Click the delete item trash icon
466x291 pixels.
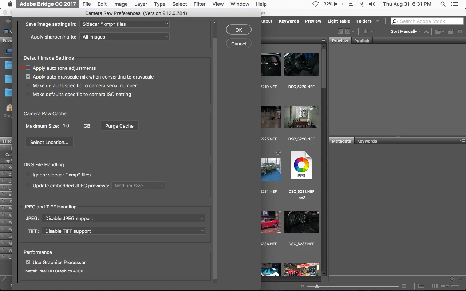pyautogui.click(x=460, y=32)
